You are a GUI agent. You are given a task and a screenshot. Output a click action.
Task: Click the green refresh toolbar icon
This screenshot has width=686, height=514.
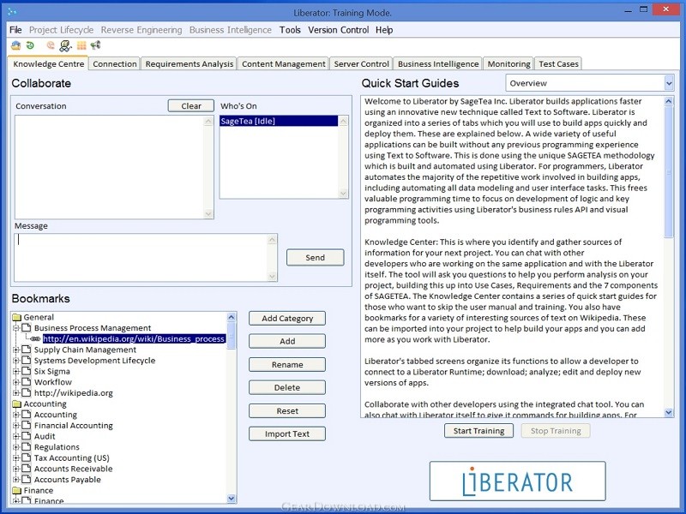[30, 45]
